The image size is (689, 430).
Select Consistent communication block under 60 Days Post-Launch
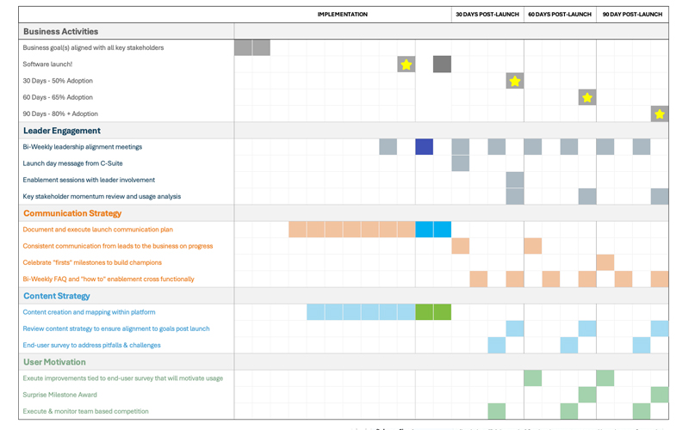[x=532, y=246]
